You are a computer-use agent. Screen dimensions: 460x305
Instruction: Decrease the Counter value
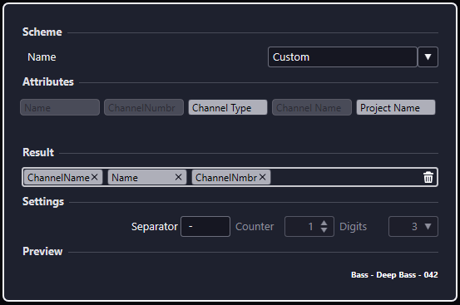[x=324, y=230]
